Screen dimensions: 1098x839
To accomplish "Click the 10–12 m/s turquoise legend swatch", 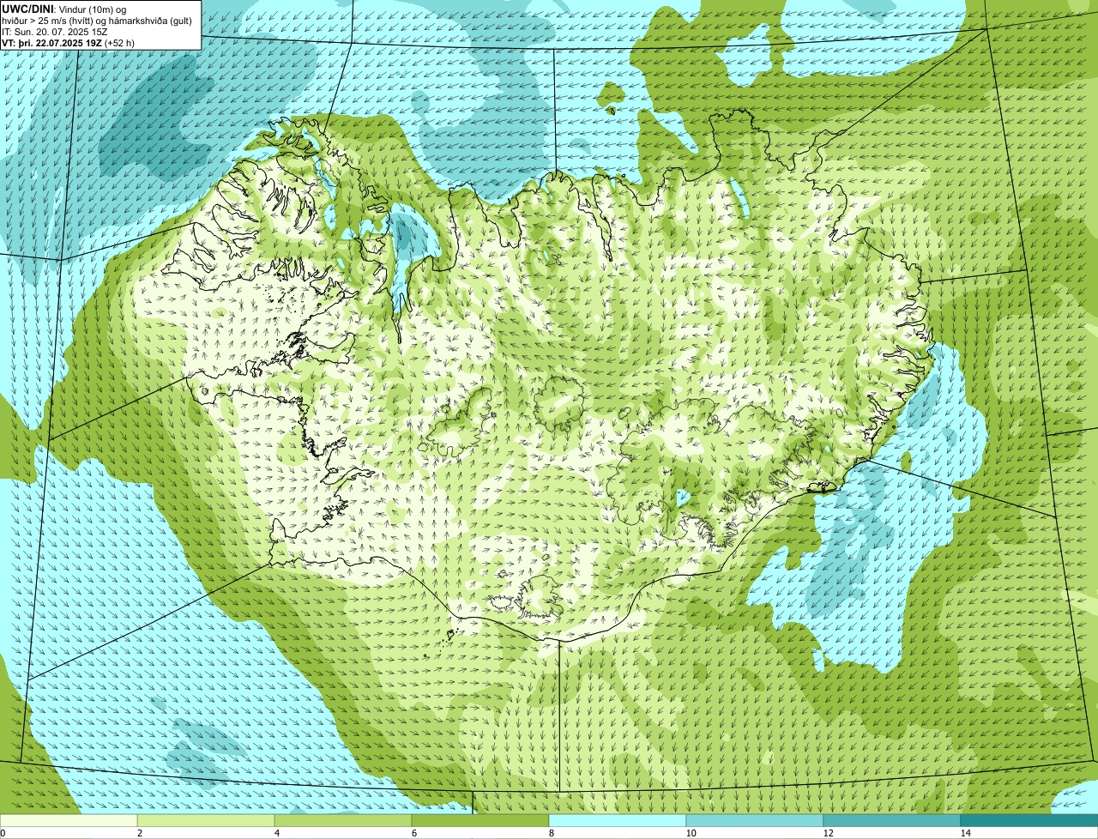I will 755,820.
